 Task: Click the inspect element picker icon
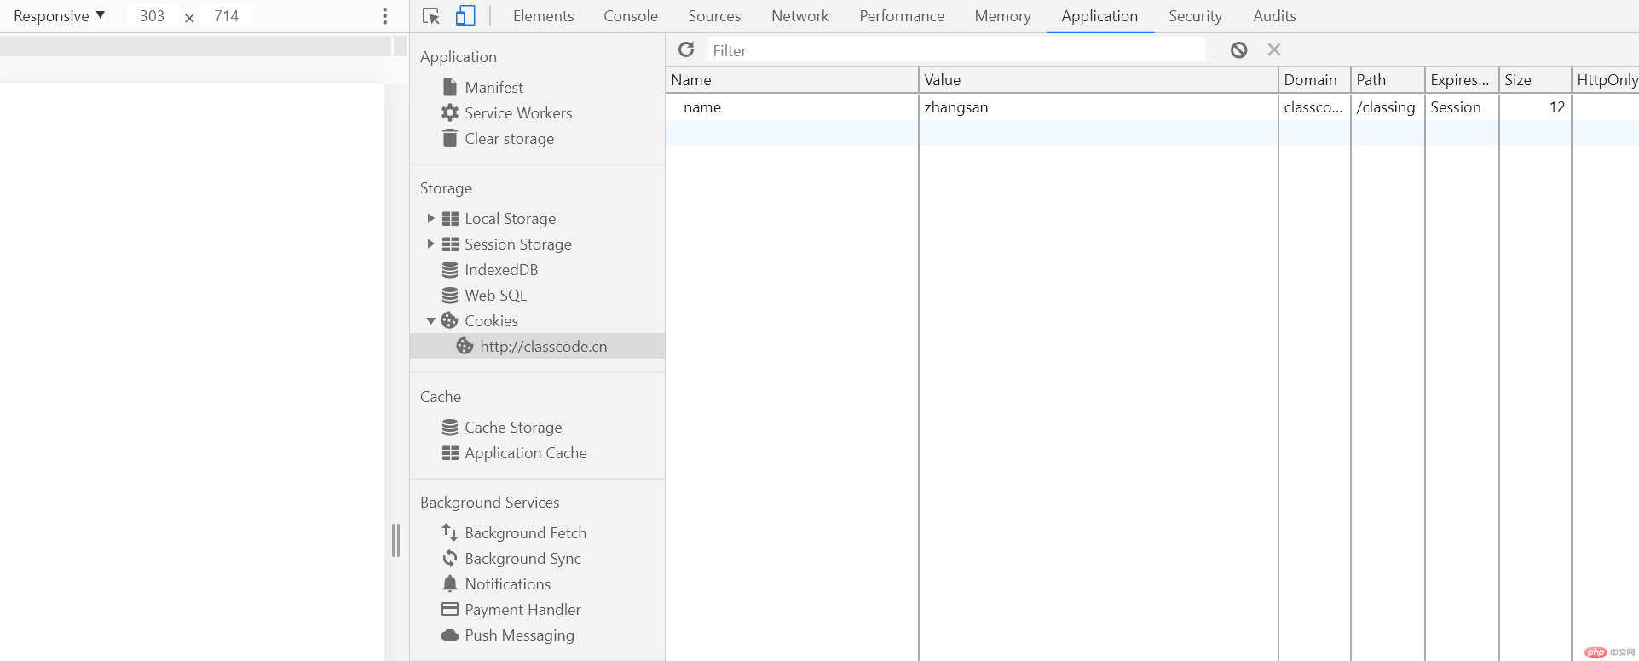coord(431,16)
